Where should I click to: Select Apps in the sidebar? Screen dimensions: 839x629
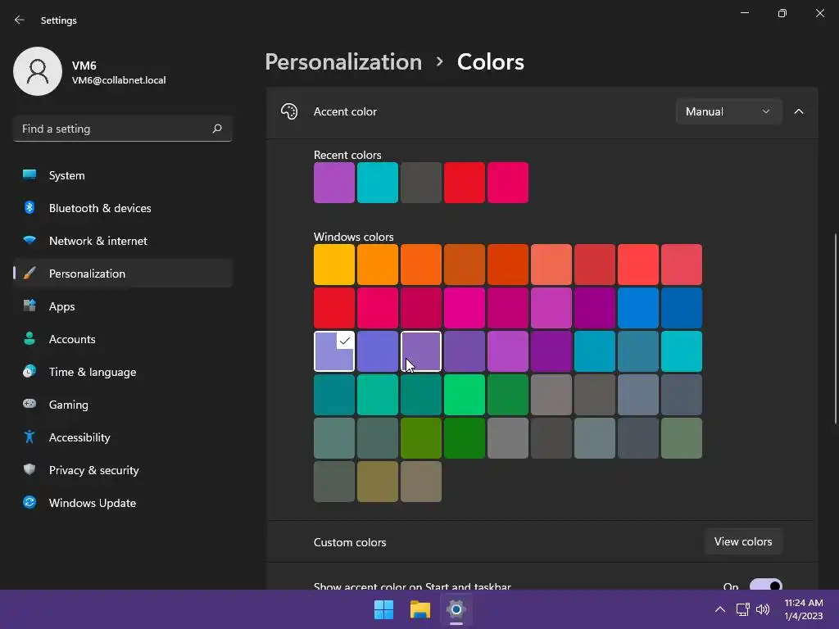pyautogui.click(x=123, y=306)
